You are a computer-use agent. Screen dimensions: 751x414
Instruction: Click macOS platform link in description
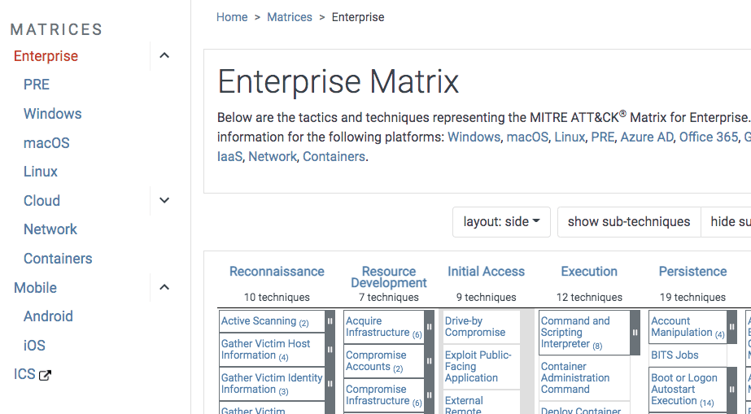coord(527,137)
